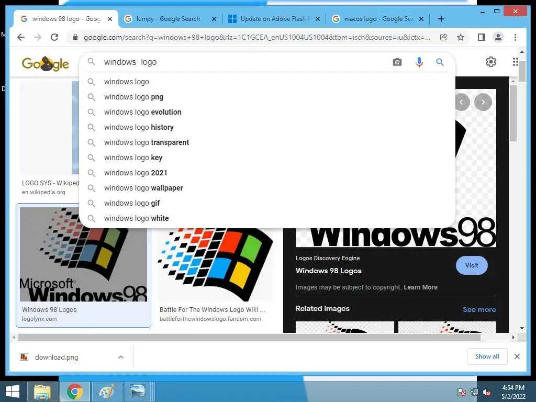Click the taskbar clock showing 4:54 PM
This screenshot has width=536, height=402.
click(x=513, y=392)
